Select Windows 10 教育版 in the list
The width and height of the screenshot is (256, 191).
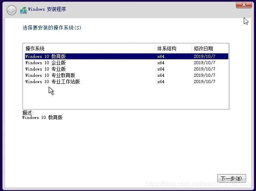coord(126,56)
